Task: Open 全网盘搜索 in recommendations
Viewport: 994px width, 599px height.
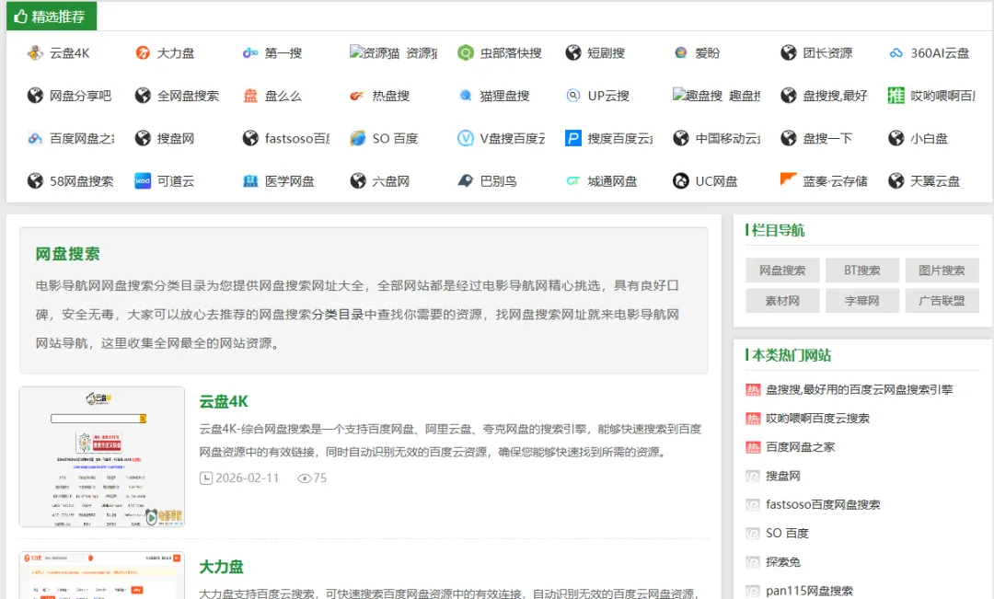Action: click(x=189, y=96)
